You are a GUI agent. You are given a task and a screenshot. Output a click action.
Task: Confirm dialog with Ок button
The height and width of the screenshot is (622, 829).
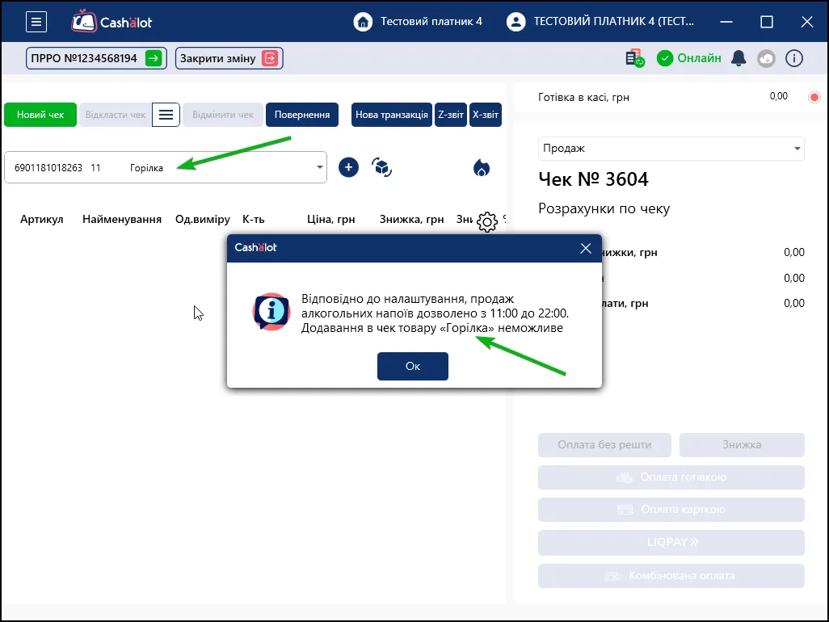pos(413,366)
